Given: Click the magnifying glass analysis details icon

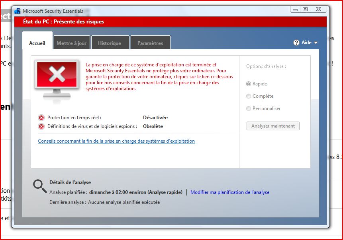Looking at the screenshot, I should (40, 186).
